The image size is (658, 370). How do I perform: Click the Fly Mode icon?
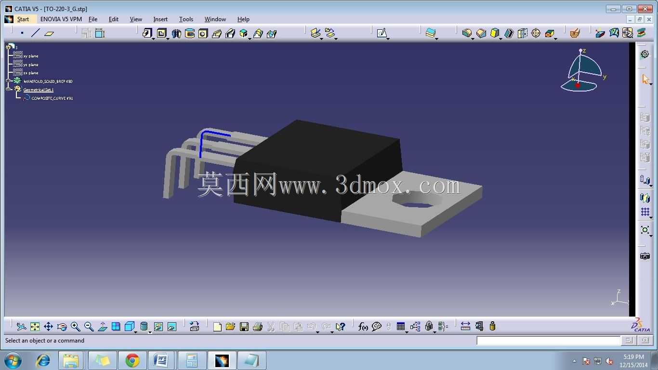coord(21,327)
